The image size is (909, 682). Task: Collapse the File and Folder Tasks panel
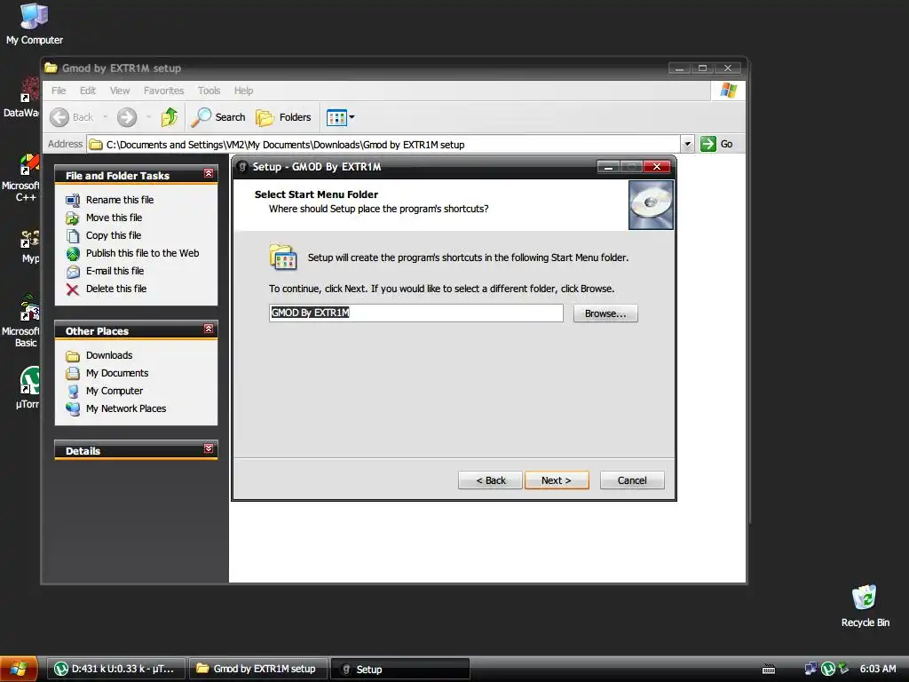209,173
